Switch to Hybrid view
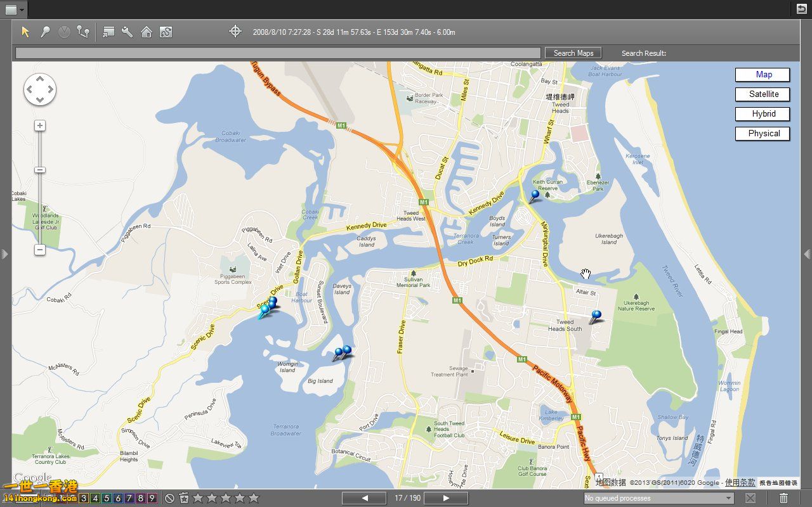The width and height of the screenshot is (812, 507). [763, 114]
